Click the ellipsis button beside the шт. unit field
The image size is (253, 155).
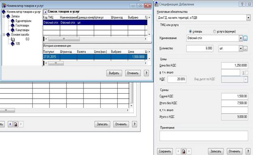(x=245, y=48)
